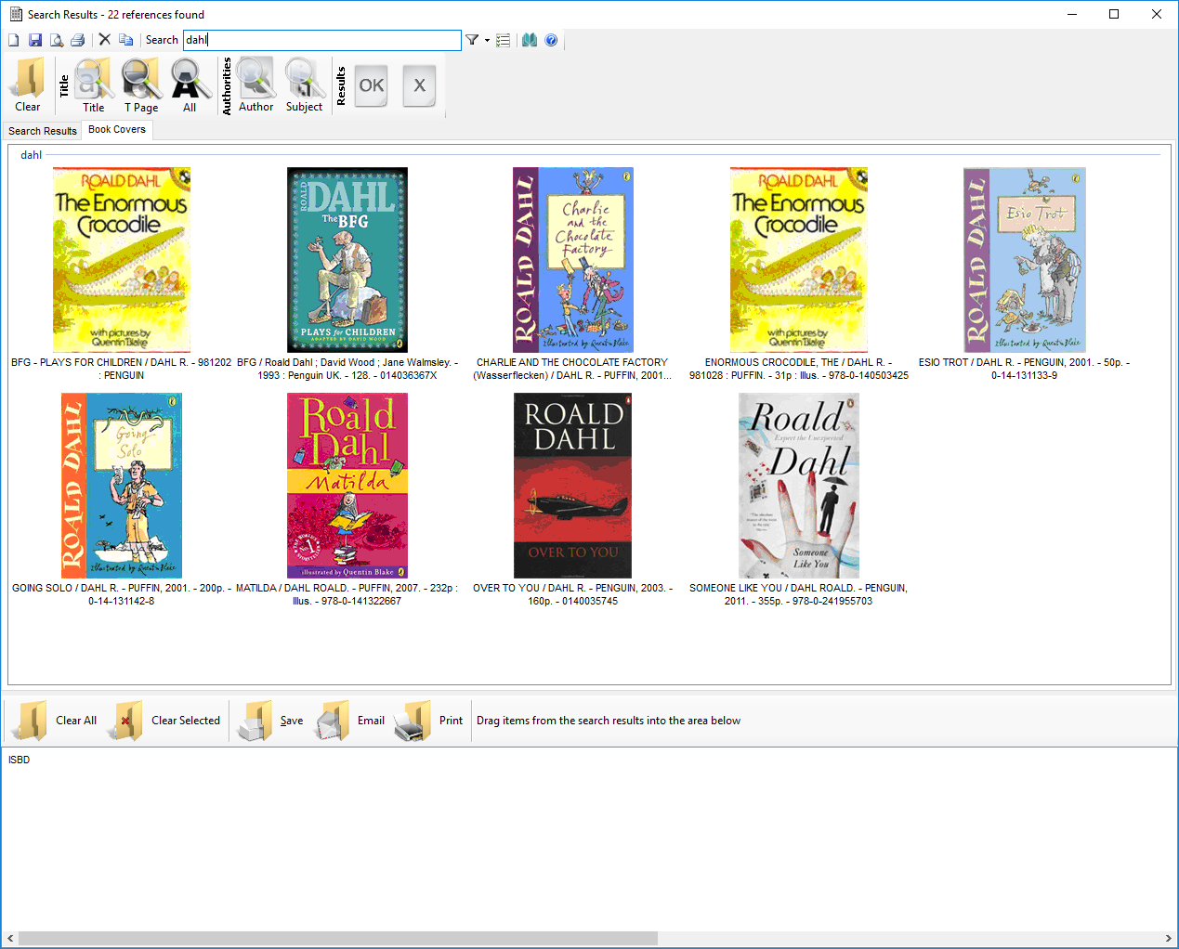Switch to the Search Results tab

[43, 131]
